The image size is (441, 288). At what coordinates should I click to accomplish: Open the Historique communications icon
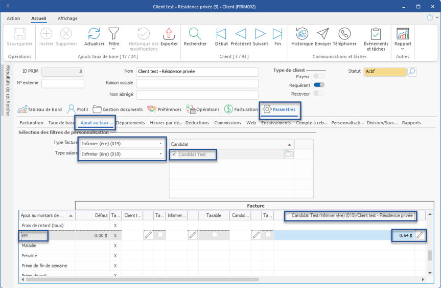coord(302,34)
